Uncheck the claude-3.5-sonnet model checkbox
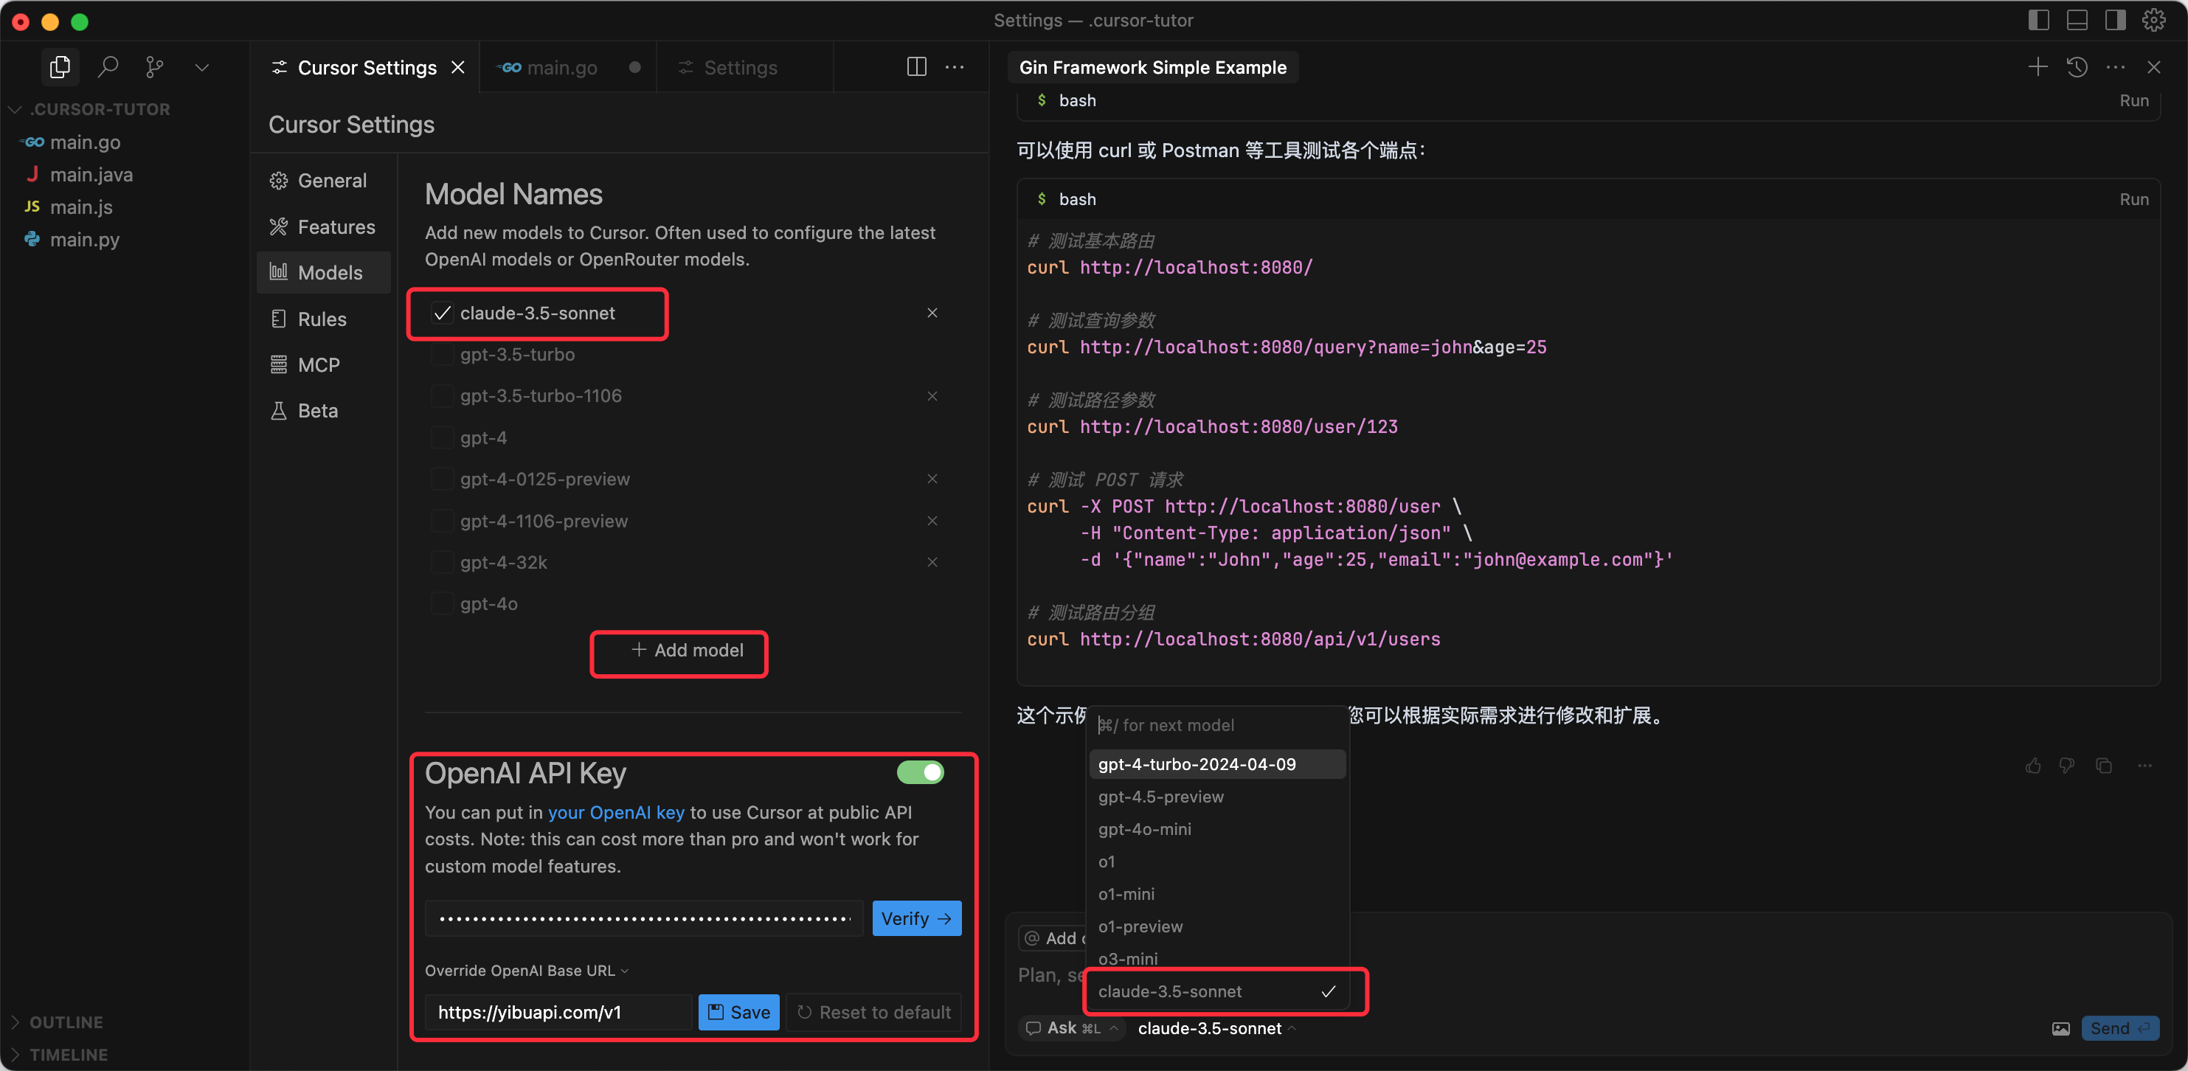The height and width of the screenshot is (1071, 2188). (x=442, y=313)
